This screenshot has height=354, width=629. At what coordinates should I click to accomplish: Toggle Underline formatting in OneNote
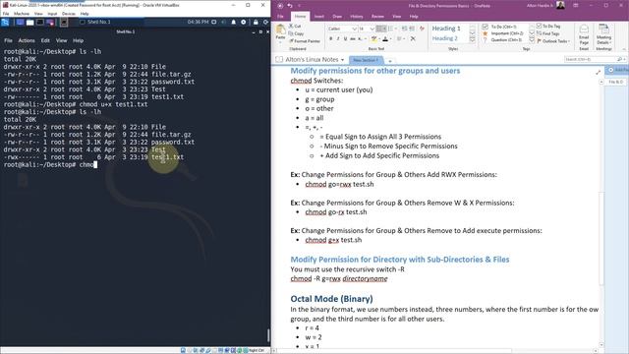click(345, 39)
